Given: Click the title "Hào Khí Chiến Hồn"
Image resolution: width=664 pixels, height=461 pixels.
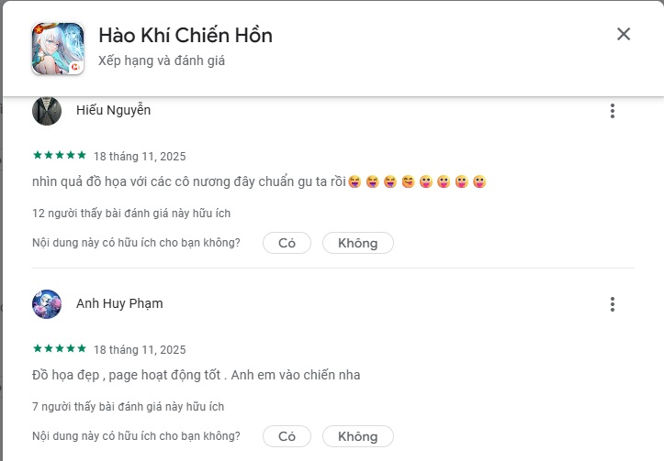Looking at the screenshot, I should [185, 36].
